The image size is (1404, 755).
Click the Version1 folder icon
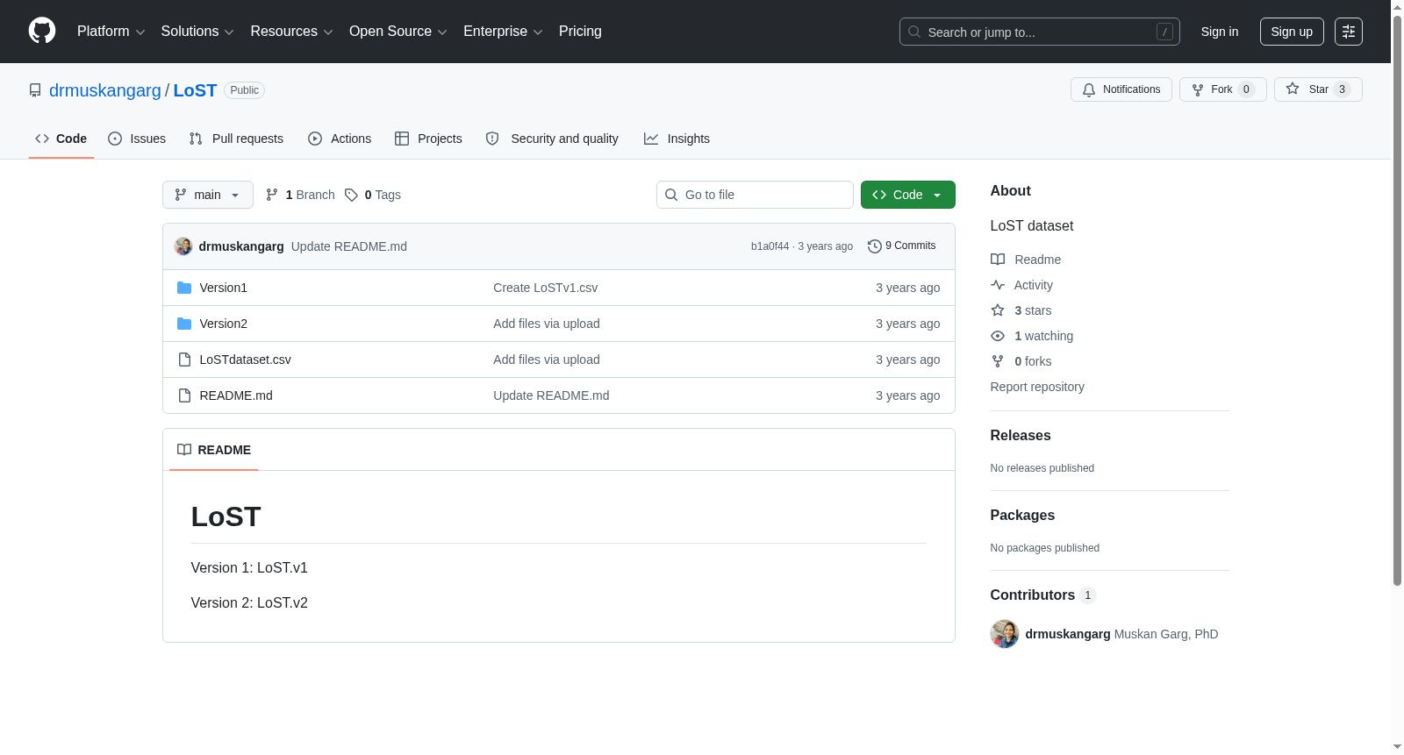tap(184, 288)
